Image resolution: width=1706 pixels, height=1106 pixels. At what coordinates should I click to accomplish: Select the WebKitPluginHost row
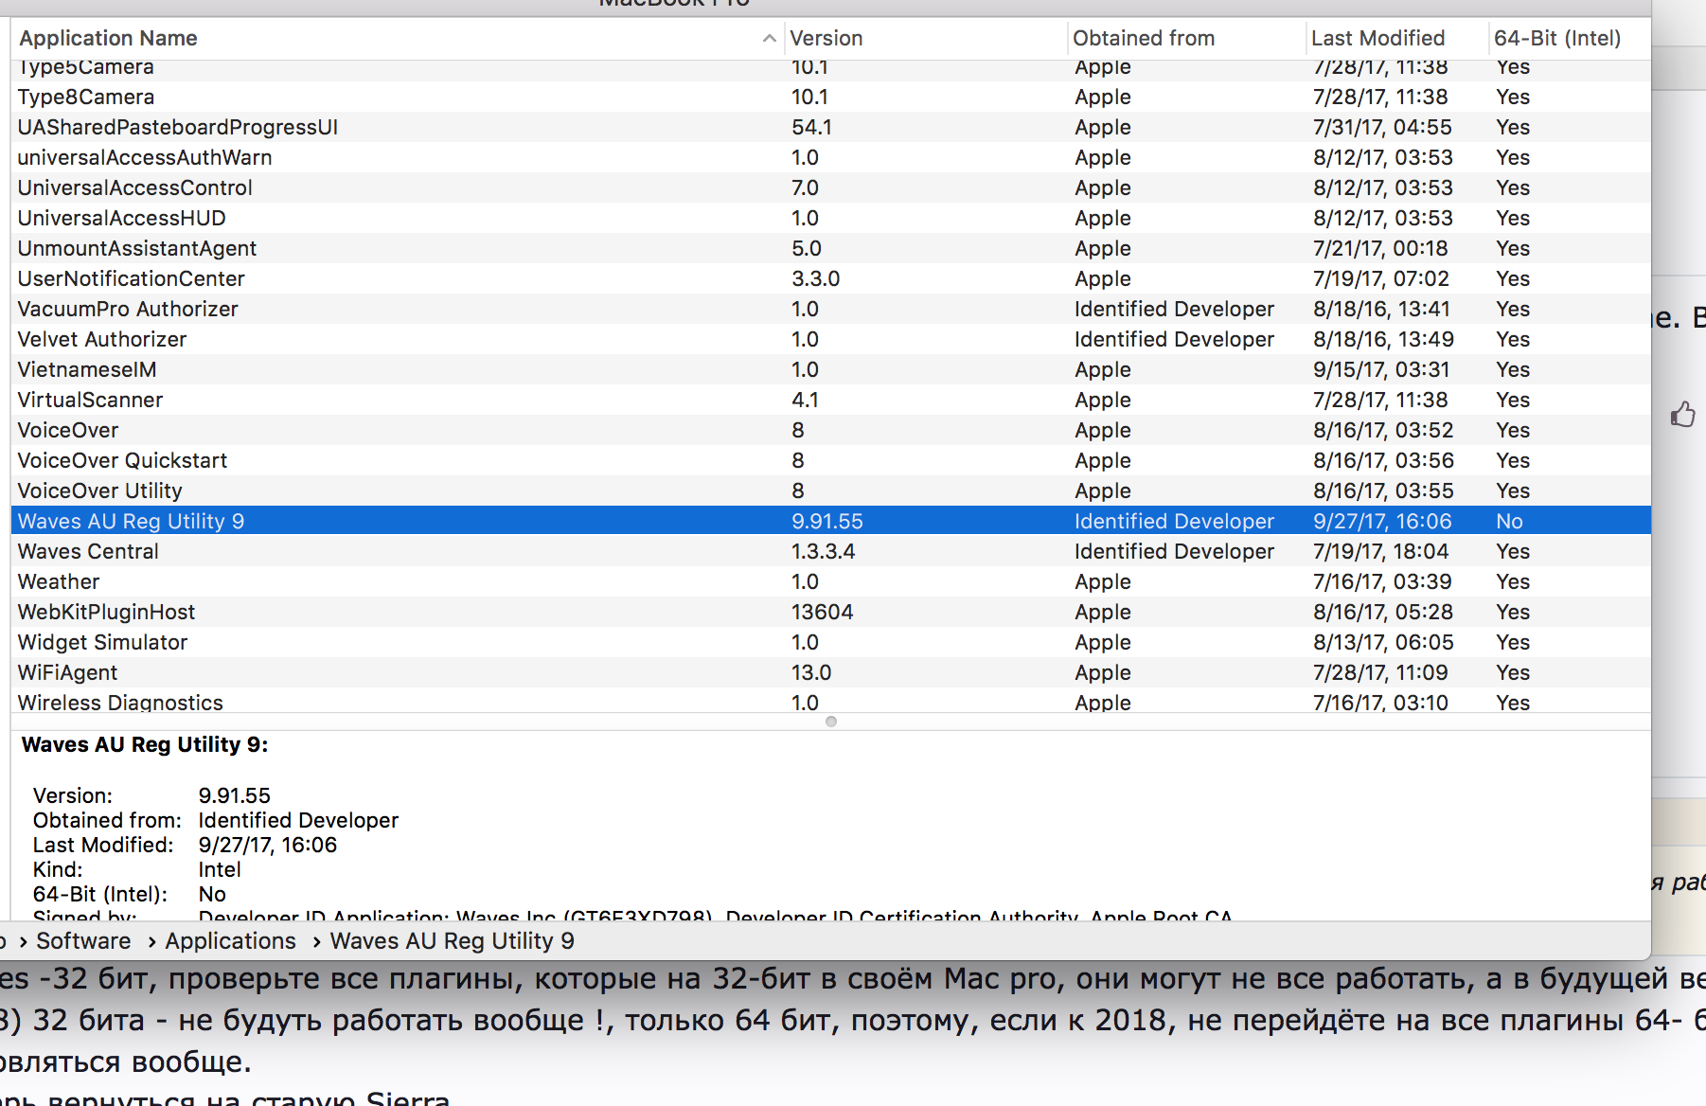(830, 612)
